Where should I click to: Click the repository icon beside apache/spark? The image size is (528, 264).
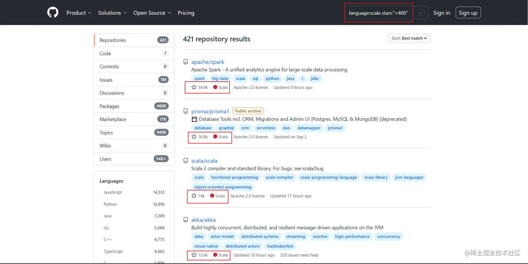point(186,62)
